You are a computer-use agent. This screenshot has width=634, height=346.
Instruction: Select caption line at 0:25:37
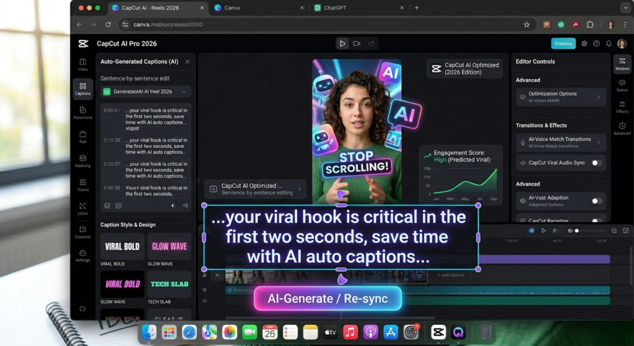pos(145,170)
